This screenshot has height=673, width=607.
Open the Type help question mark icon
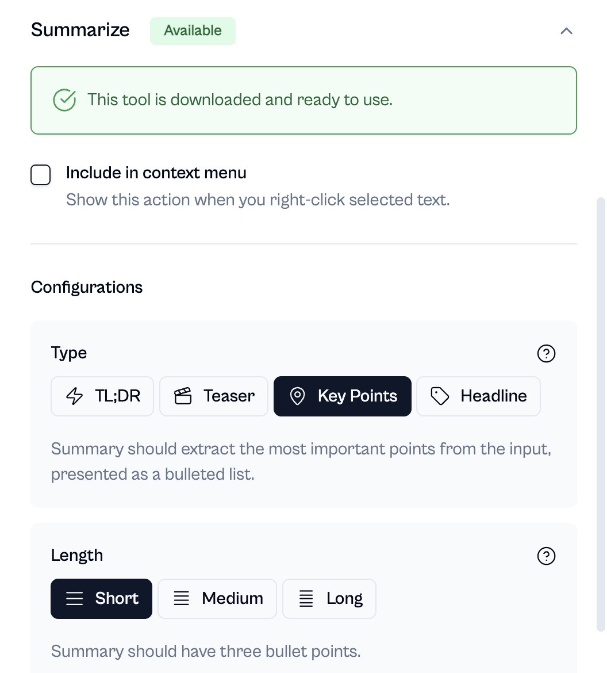545,353
